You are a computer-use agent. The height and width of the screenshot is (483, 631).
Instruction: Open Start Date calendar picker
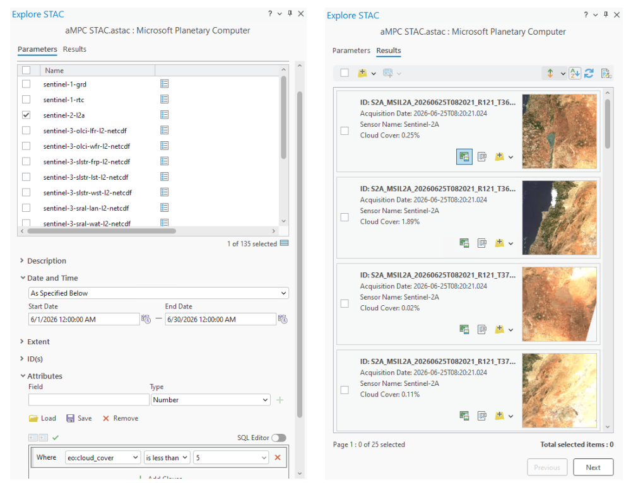tap(146, 319)
